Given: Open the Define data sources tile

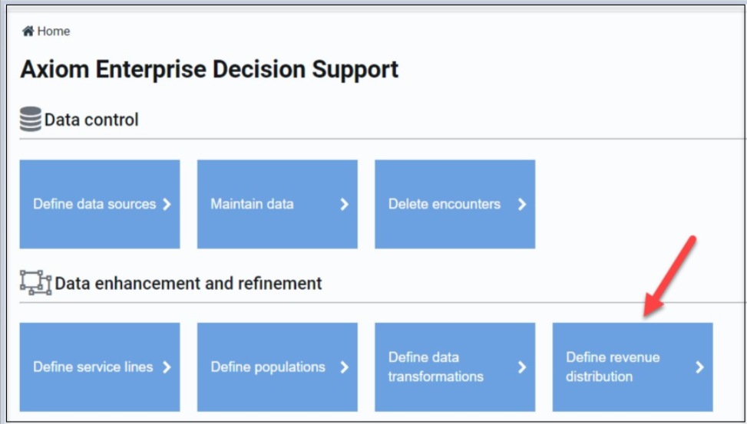Looking at the screenshot, I should coord(100,204).
